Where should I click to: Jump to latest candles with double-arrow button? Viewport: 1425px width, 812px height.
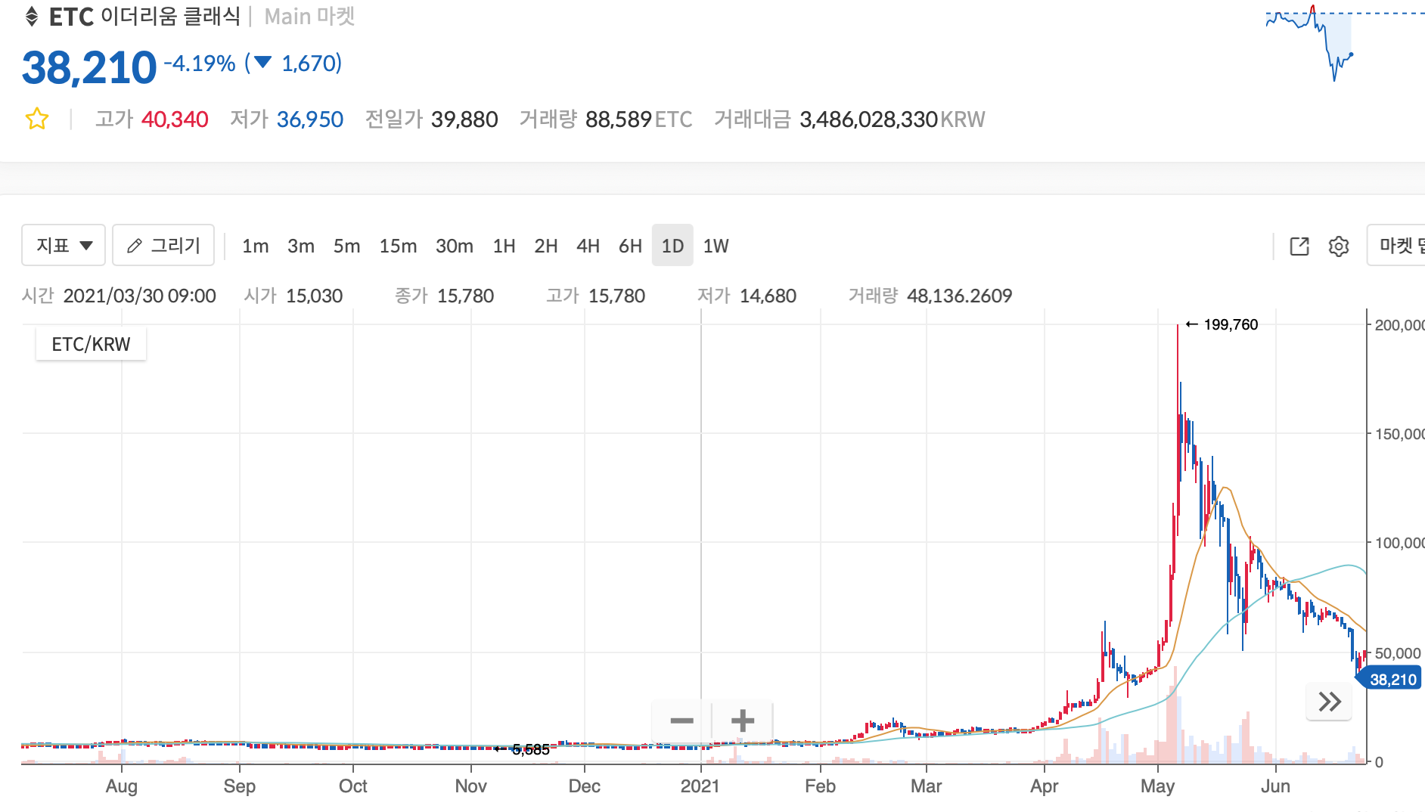coord(1330,702)
